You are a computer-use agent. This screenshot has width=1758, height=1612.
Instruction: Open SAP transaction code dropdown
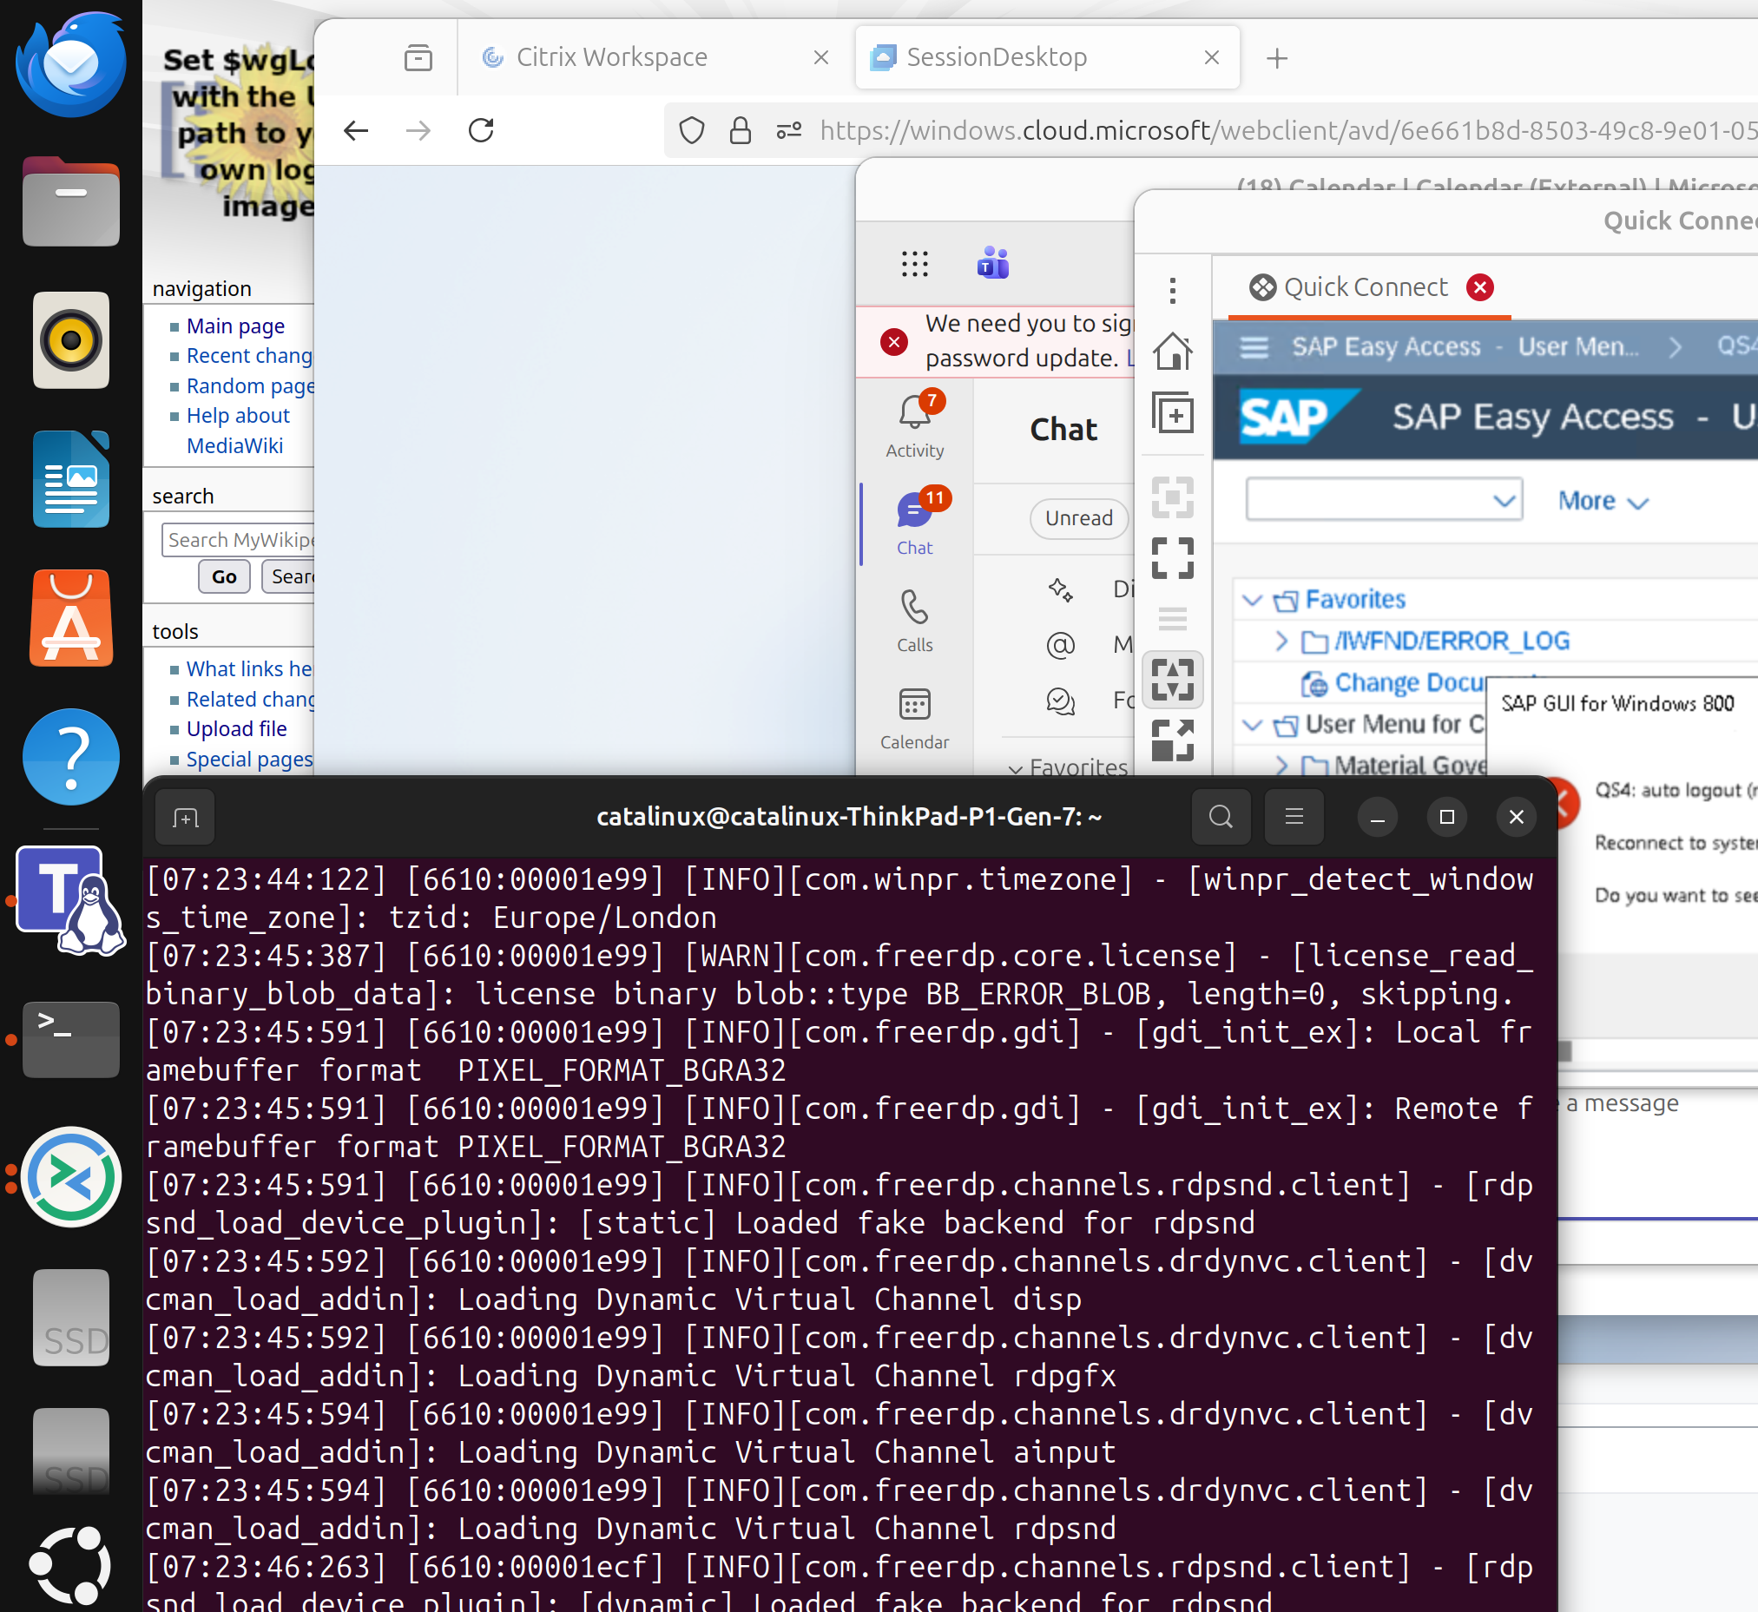pyautogui.click(x=1503, y=501)
